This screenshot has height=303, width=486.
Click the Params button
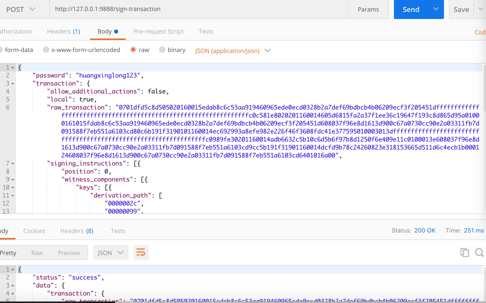(368, 9)
